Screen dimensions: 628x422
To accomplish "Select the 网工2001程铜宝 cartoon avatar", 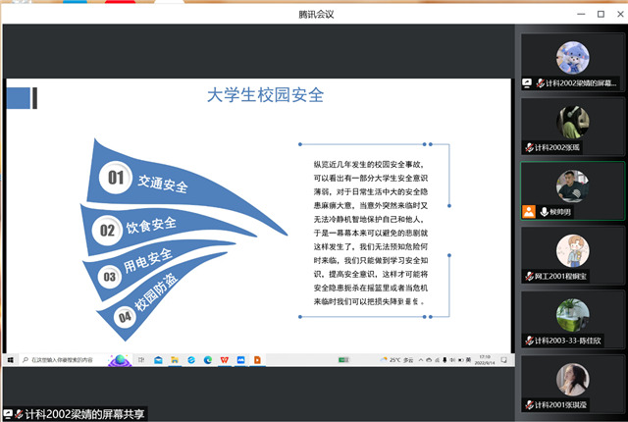I will [x=573, y=250].
